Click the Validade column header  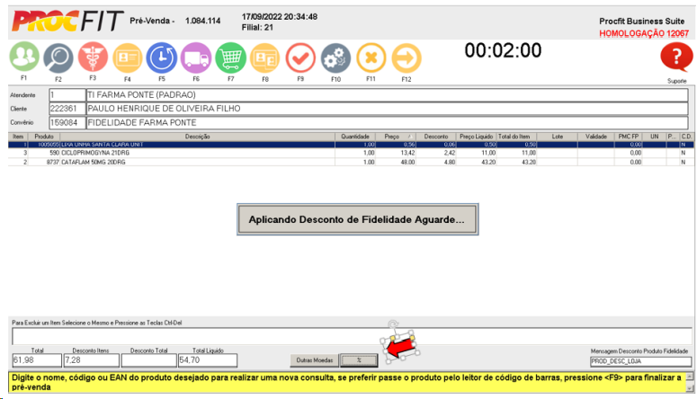coord(595,137)
